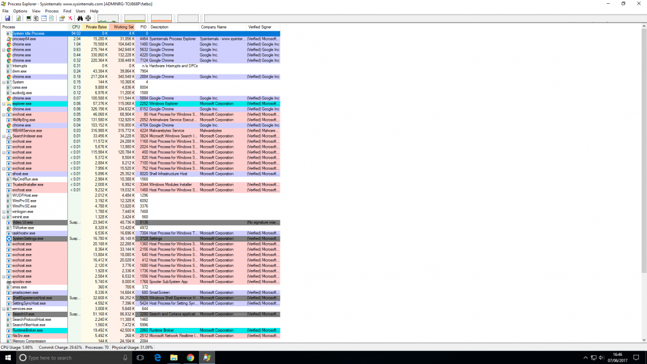Click the printer icon beside spoolsv.exe
This screenshot has height=364, width=647.
click(9, 281)
